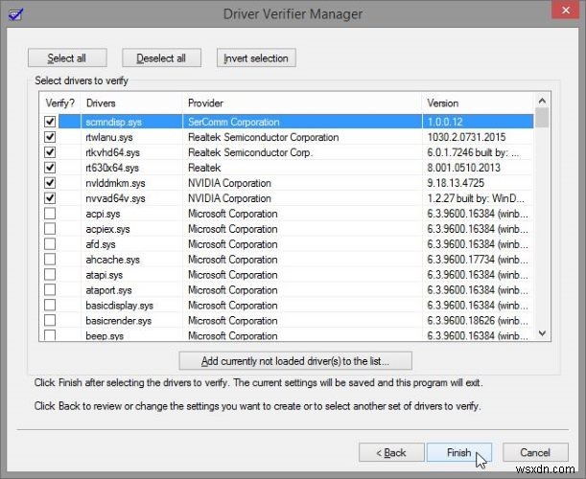586x479 pixels.
Task: Select basicrender.sys driver name
Action: coord(119,321)
